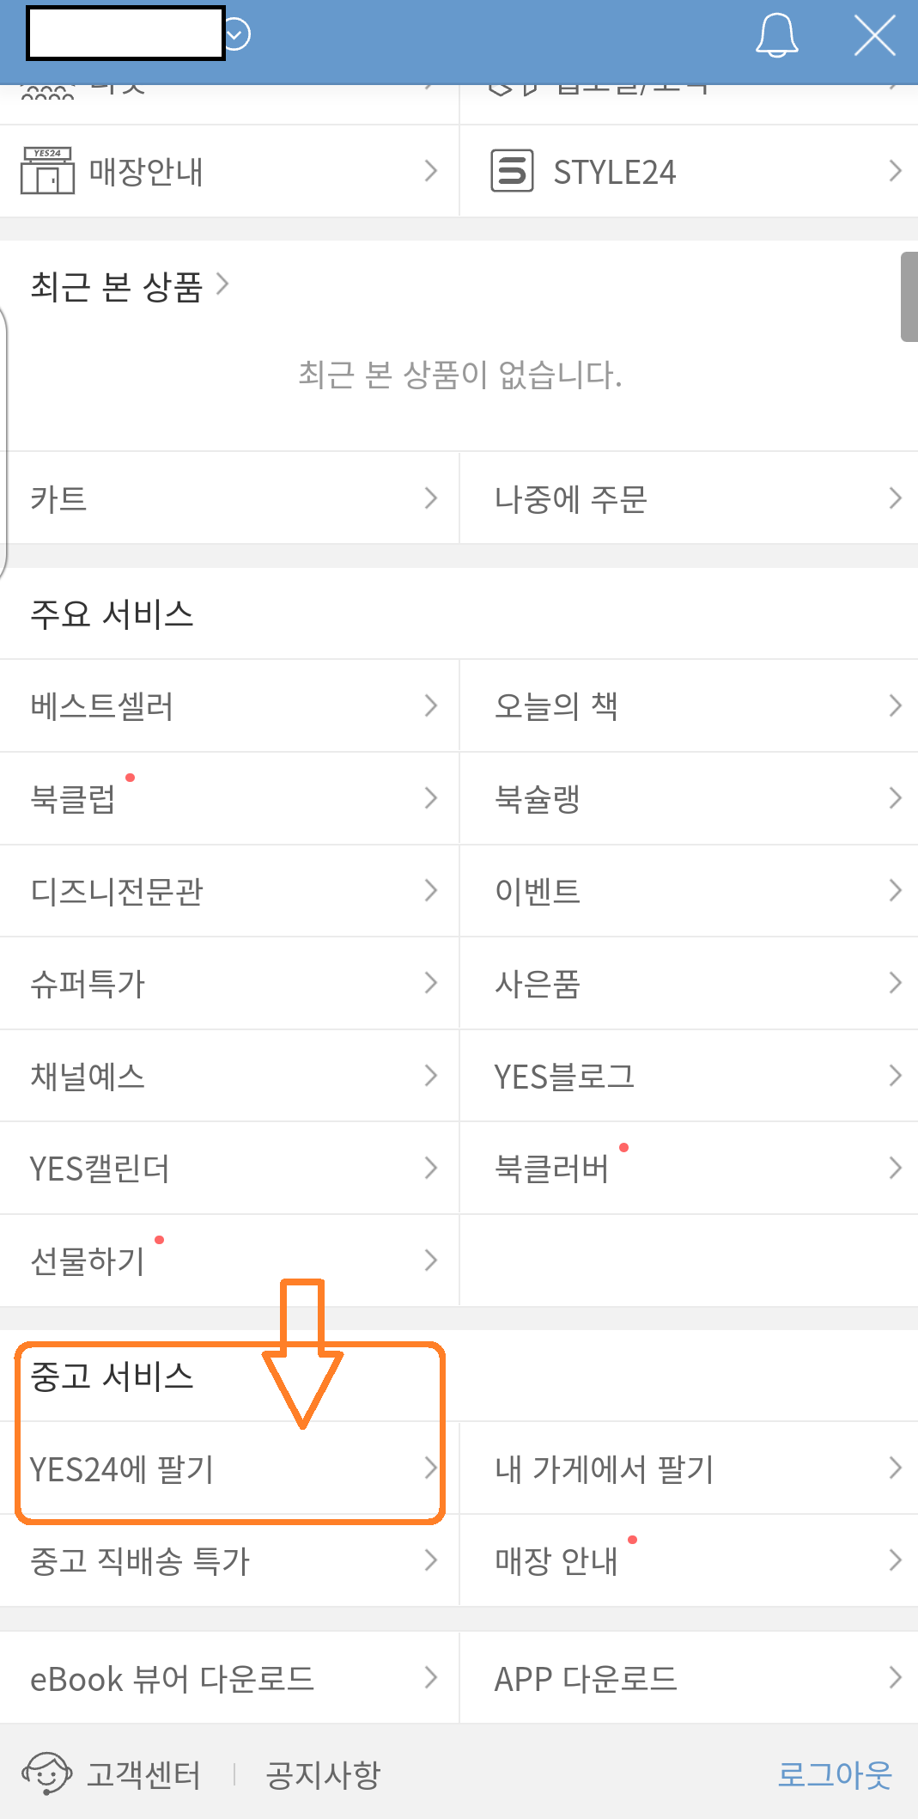Expand 최근 본 상품 section

point(127,287)
